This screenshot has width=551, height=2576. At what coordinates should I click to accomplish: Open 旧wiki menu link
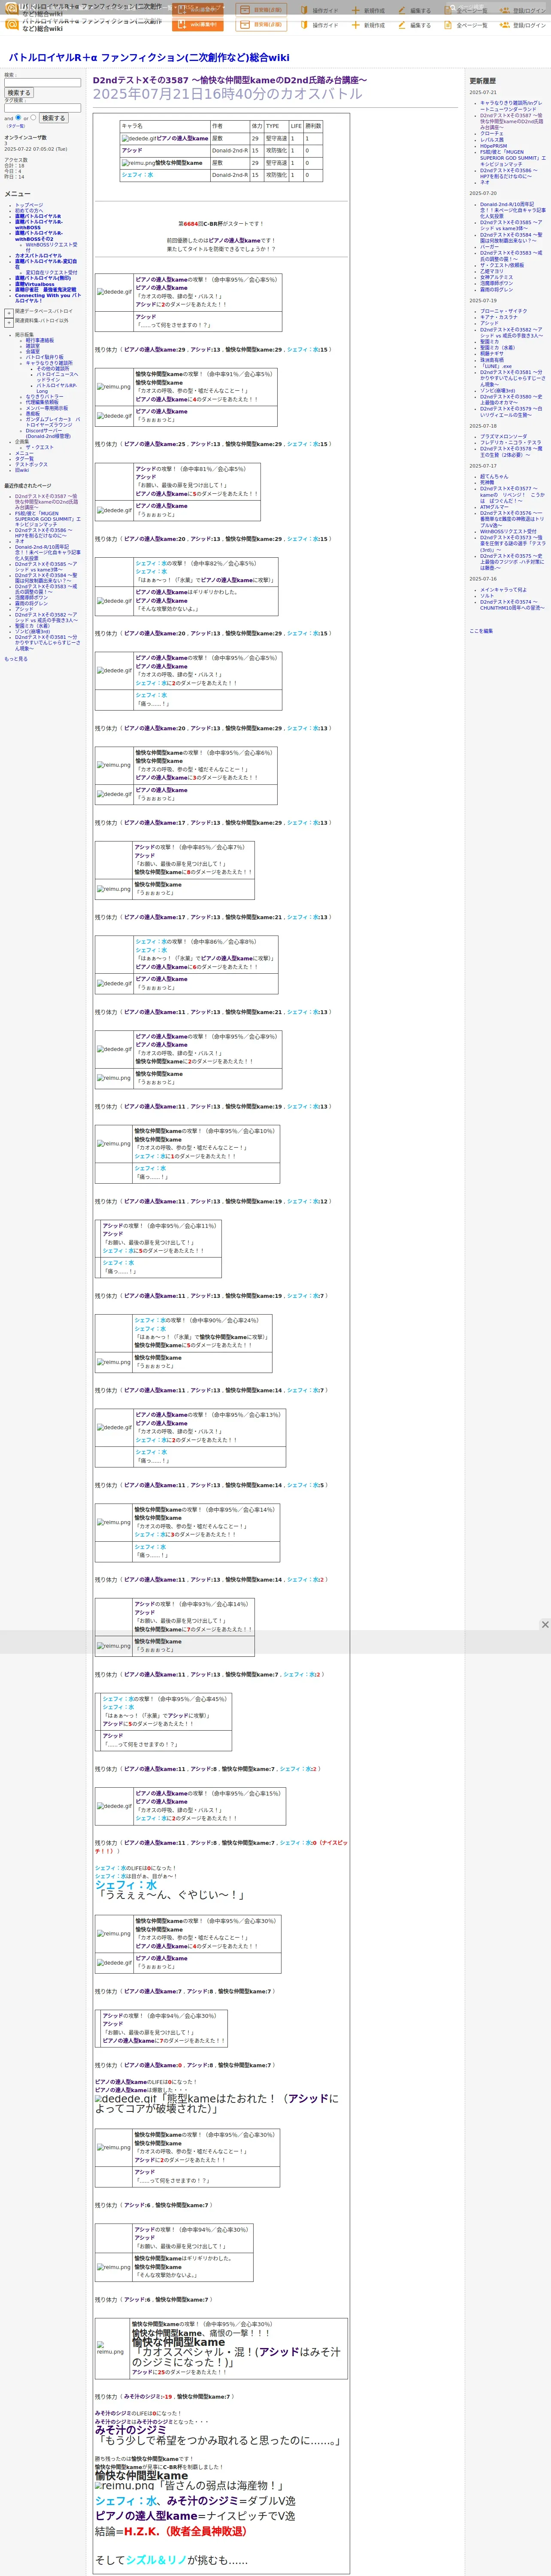pos(22,470)
